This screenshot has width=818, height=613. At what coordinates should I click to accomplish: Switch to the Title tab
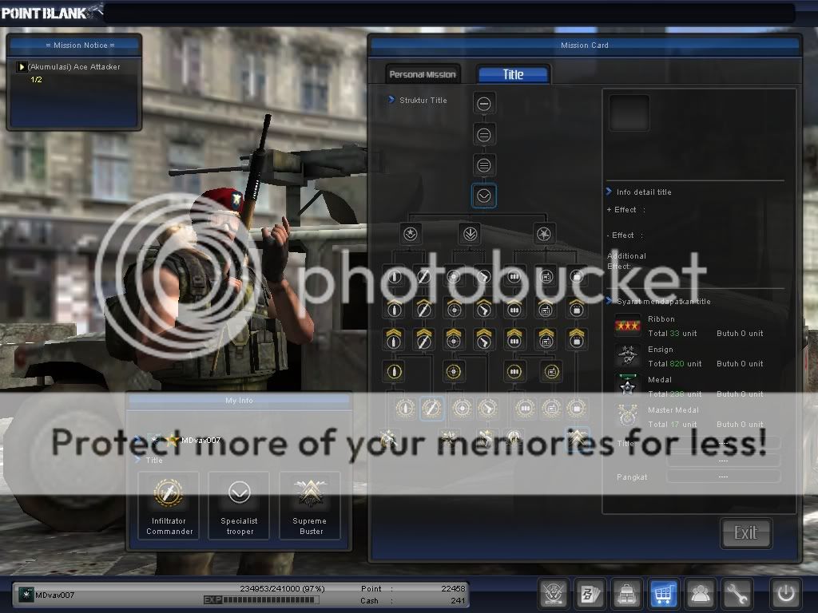(514, 74)
